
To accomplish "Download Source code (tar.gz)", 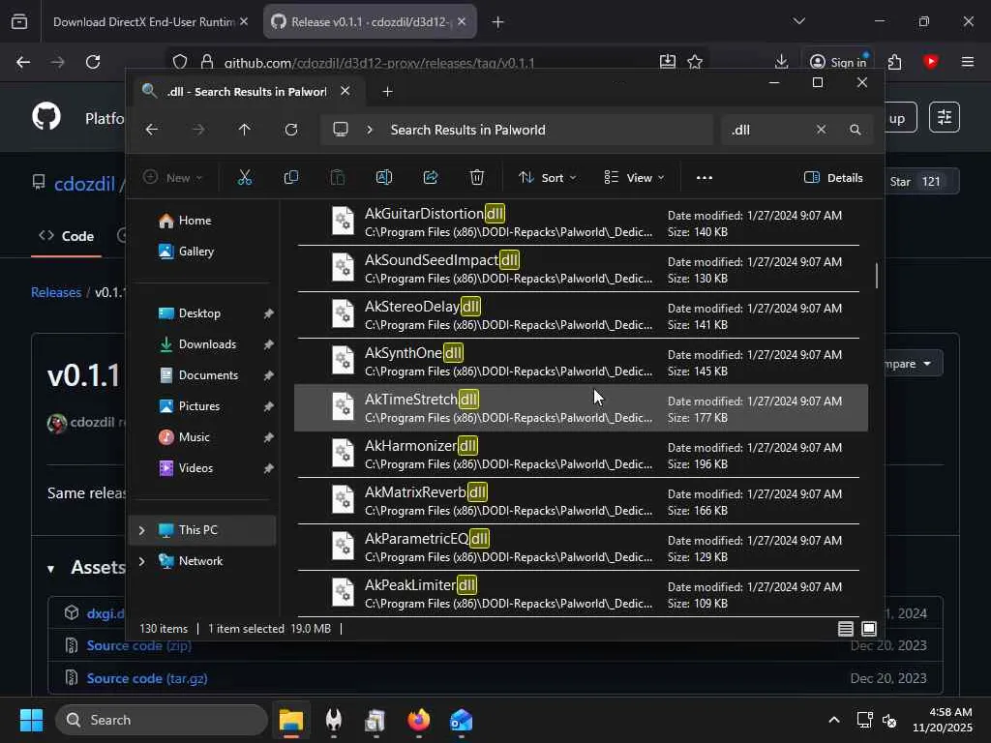I will 147,678.
